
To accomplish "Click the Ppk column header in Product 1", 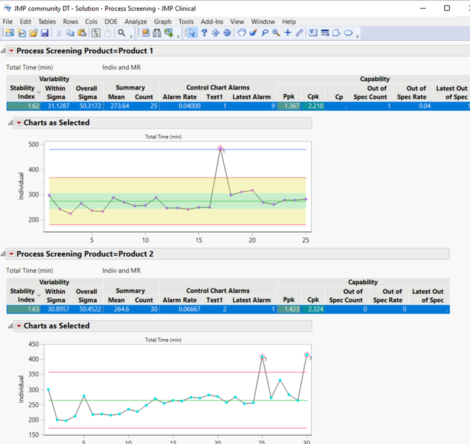I will (289, 97).
